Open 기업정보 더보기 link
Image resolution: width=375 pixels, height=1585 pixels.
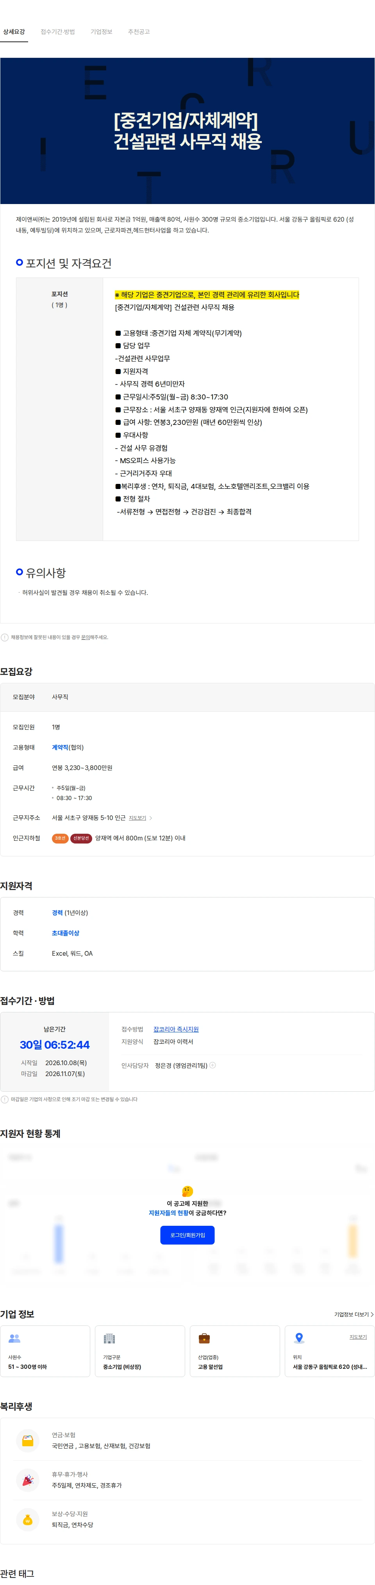[x=354, y=1314]
